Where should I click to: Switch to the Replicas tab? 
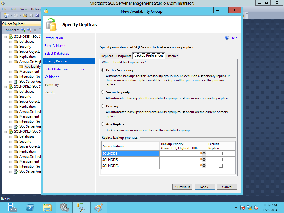click(107, 56)
